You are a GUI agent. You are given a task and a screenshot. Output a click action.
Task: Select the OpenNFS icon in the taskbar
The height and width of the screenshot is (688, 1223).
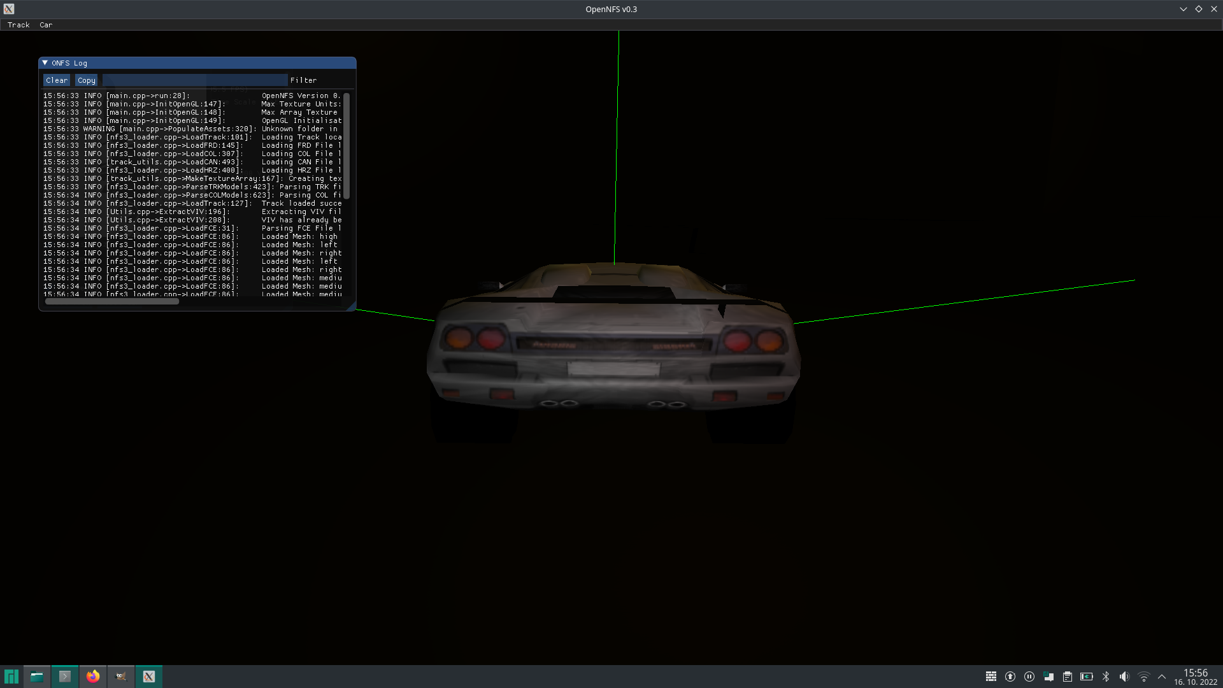tap(148, 677)
